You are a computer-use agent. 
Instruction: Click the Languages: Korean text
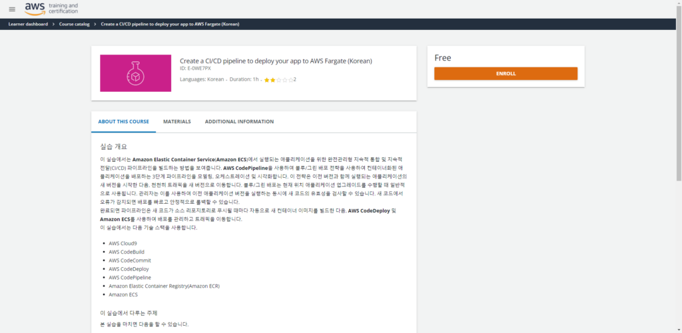(x=202, y=79)
